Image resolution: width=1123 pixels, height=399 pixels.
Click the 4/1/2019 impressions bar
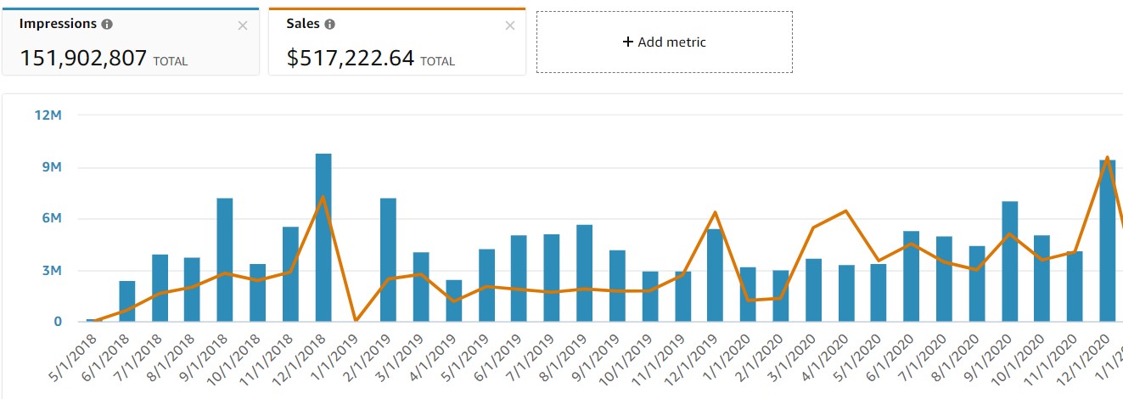pos(454,301)
